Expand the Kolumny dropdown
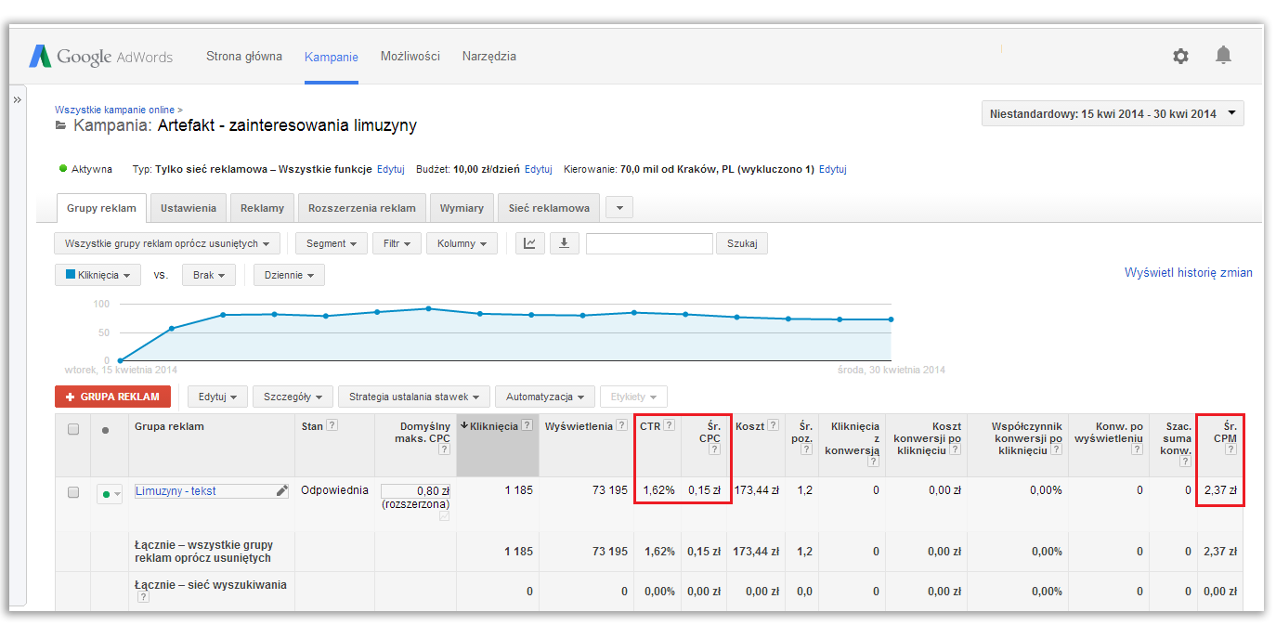 (x=462, y=243)
